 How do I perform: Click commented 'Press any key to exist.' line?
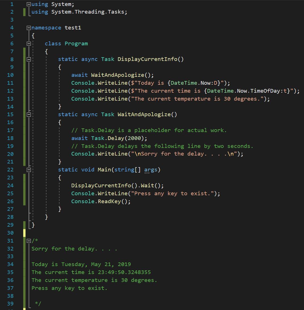pos(69,288)
